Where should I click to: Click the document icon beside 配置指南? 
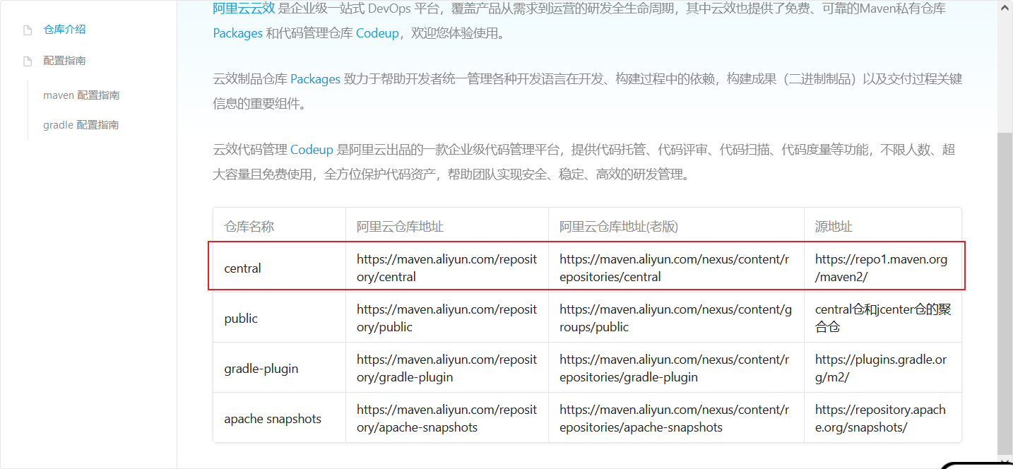(28, 61)
